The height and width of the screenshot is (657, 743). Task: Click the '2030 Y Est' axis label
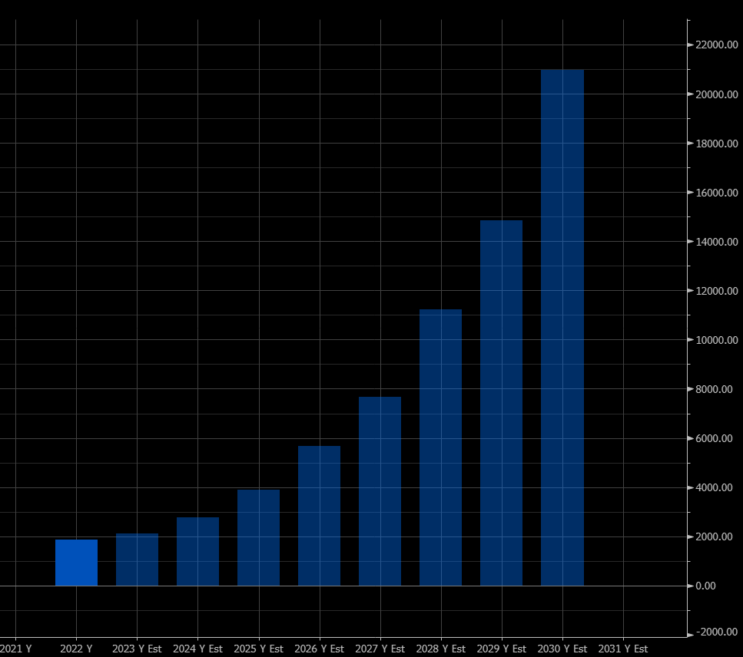(562, 649)
